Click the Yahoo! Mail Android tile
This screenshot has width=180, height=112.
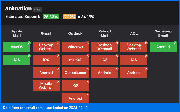click(x=105, y=73)
